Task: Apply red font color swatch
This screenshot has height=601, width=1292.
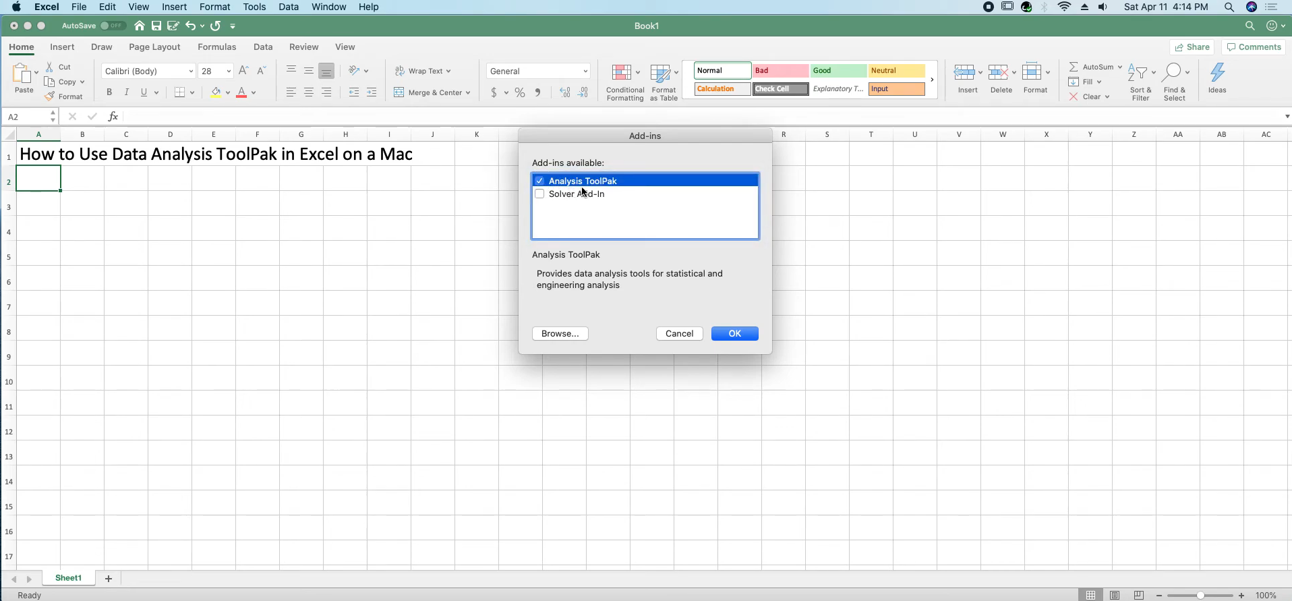Action: click(241, 92)
